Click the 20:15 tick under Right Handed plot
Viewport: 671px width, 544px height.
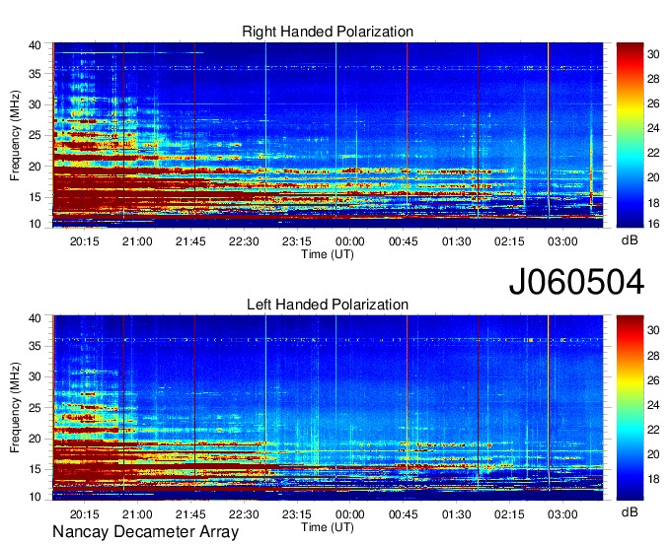click(x=84, y=241)
